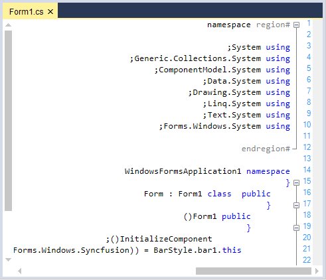Click line number 22 in gutter
This screenshot has width=326, height=280.
[x=307, y=260]
